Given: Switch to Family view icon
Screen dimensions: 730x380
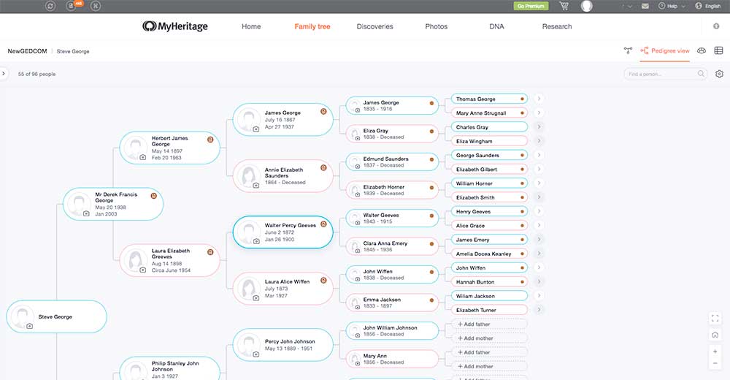Looking at the screenshot, I should tap(628, 50).
